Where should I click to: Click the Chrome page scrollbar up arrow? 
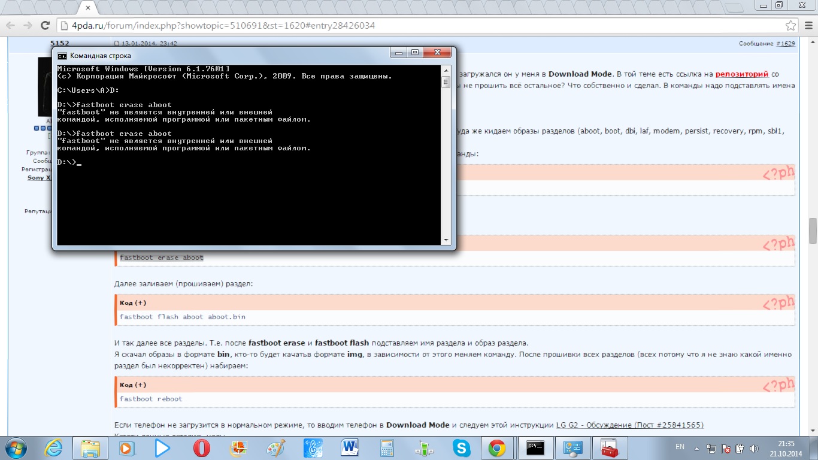click(813, 41)
